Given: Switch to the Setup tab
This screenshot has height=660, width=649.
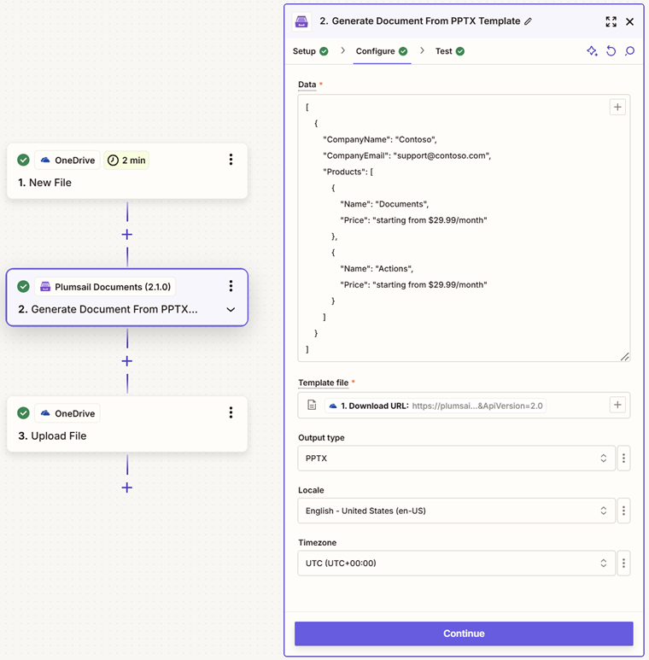Looking at the screenshot, I should [x=310, y=51].
